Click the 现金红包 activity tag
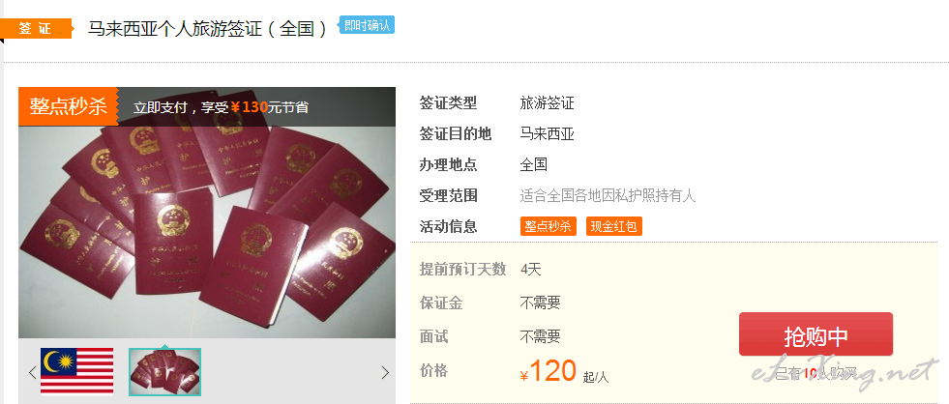949x404 pixels. pyautogui.click(x=613, y=226)
